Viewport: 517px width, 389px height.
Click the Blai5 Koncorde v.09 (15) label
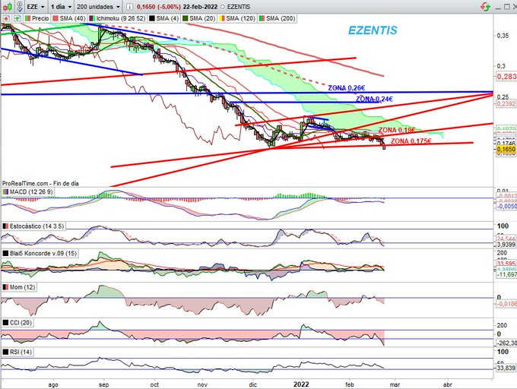[40, 253]
